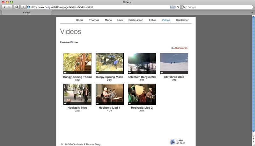Click the browser Back arrow button
Screen dimensions: 255x146
tap(4, 7)
